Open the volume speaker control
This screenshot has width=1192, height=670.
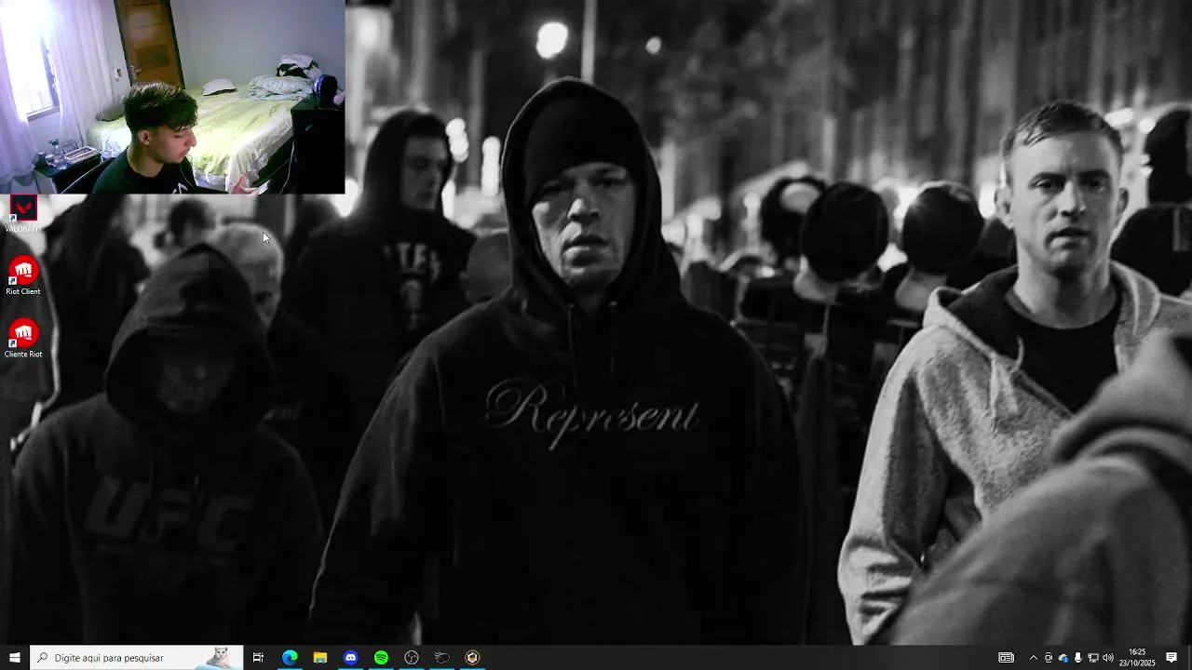pos(1107,658)
